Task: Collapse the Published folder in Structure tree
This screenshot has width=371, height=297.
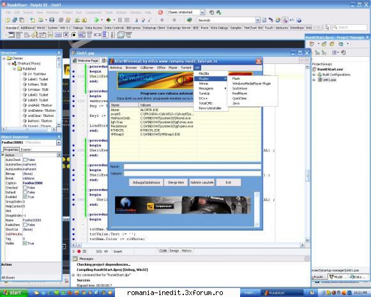Action: (x=15, y=68)
